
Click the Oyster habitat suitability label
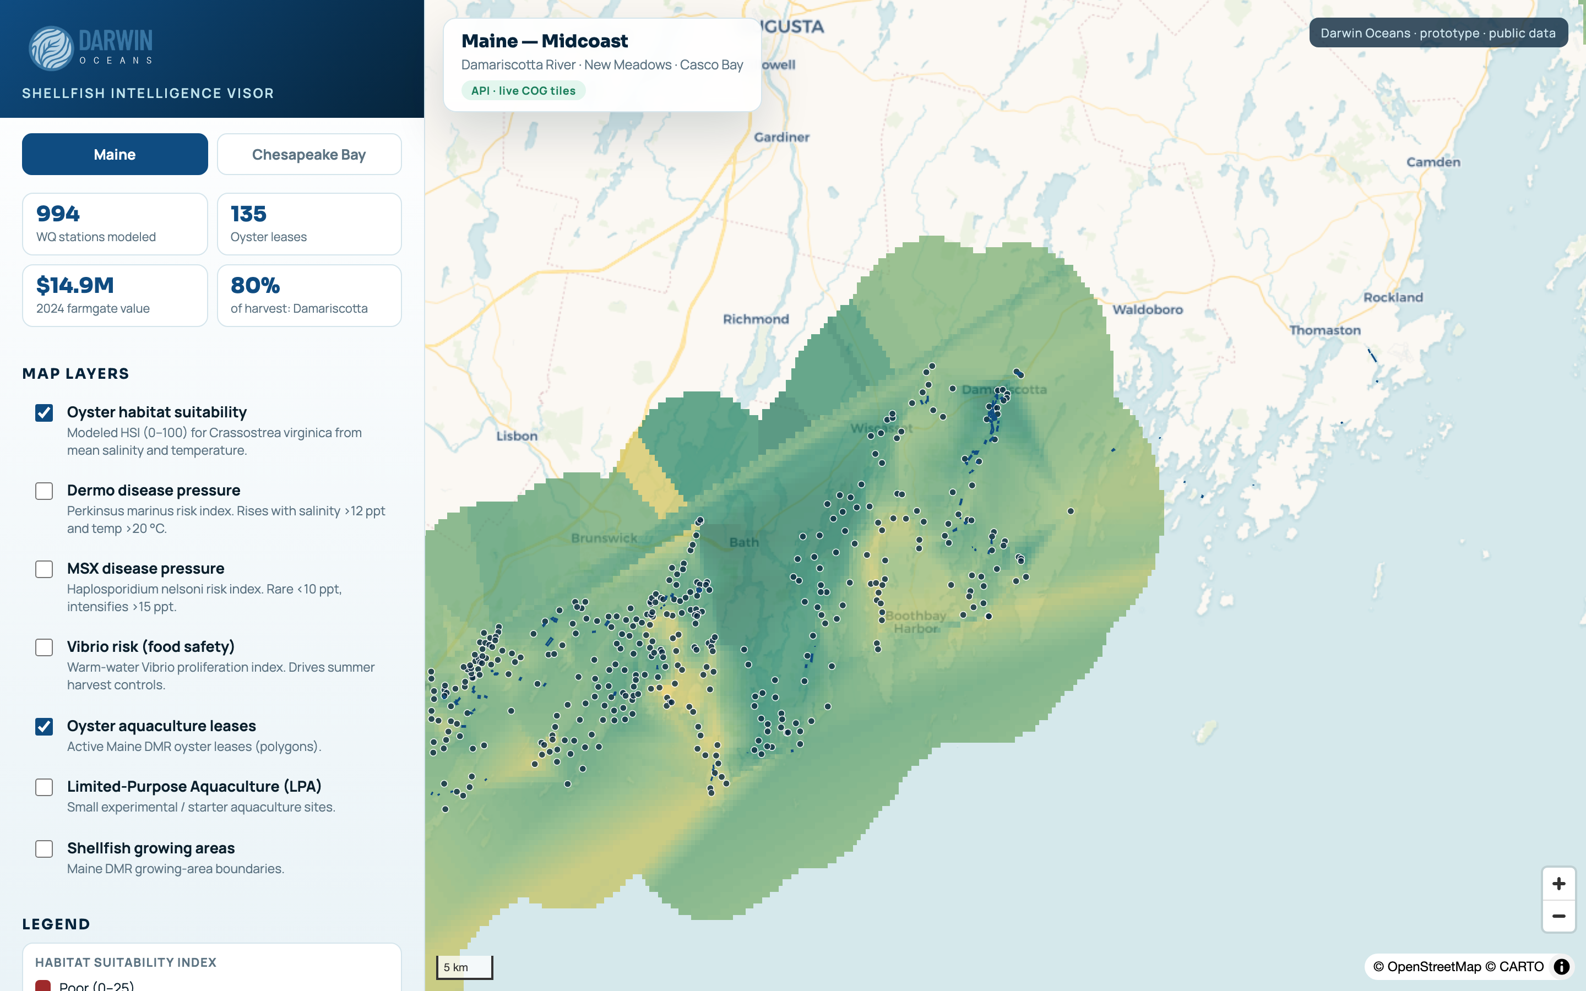tap(156, 412)
